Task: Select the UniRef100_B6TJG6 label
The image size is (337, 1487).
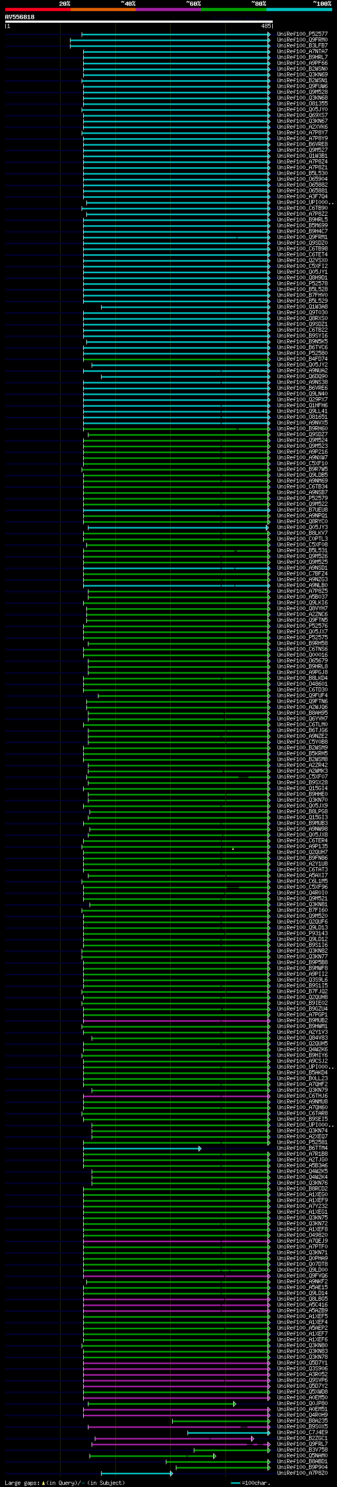Action: coord(302,730)
